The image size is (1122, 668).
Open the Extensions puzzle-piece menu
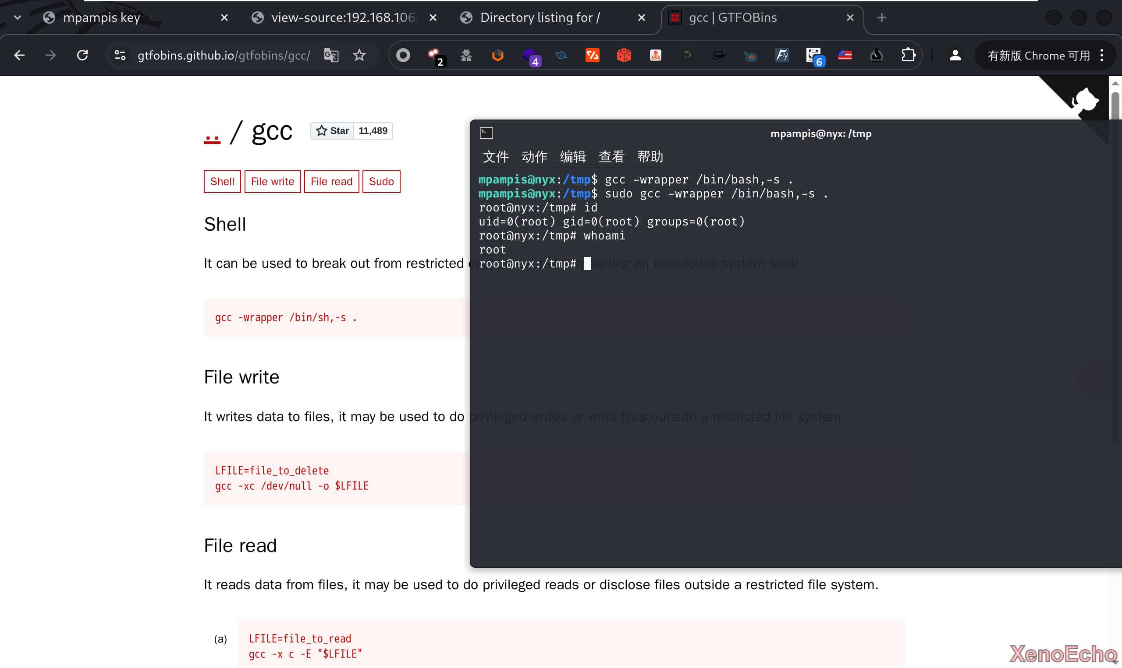click(908, 55)
